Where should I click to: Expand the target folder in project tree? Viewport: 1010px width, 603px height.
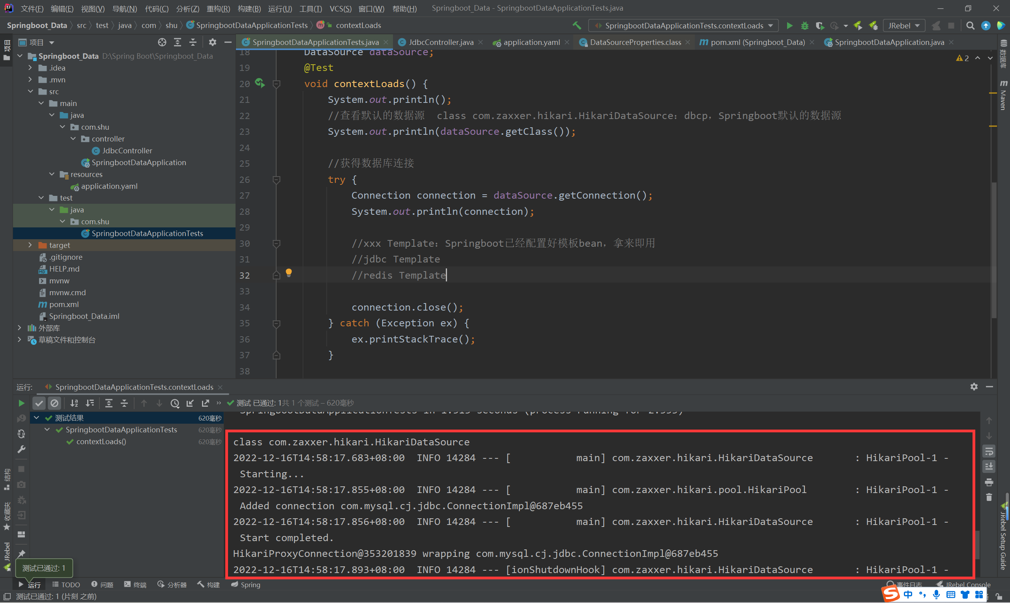(30, 245)
